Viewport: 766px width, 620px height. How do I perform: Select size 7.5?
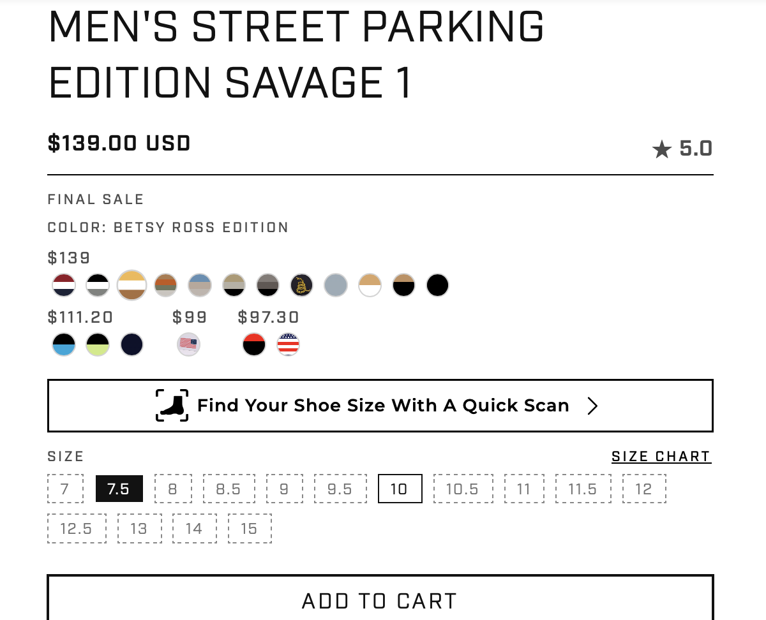point(119,489)
